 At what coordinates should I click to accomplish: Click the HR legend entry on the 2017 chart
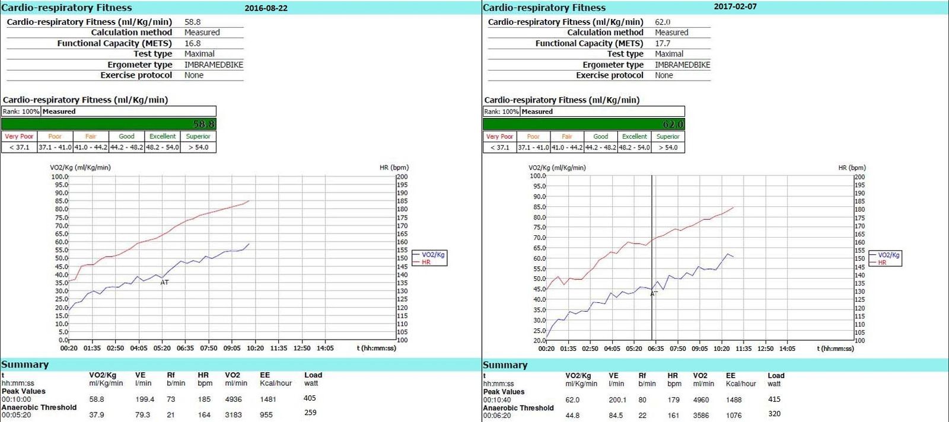click(882, 263)
